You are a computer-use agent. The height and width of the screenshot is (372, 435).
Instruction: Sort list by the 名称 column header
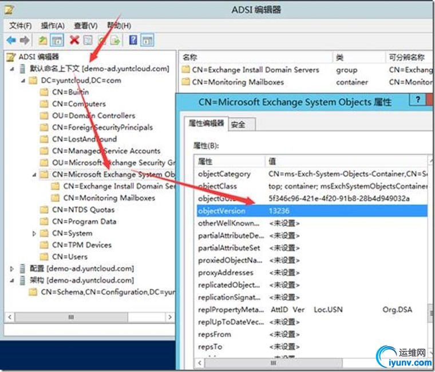click(255, 57)
